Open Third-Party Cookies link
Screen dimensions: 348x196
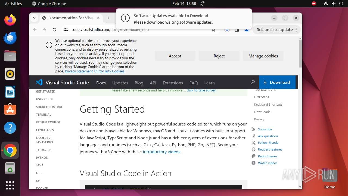[x=109, y=71]
